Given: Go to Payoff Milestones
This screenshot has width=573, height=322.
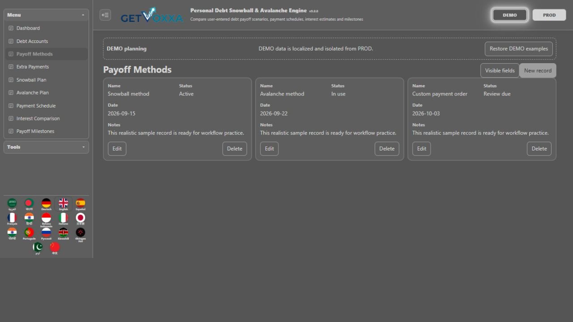Looking at the screenshot, I should [46, 131].
